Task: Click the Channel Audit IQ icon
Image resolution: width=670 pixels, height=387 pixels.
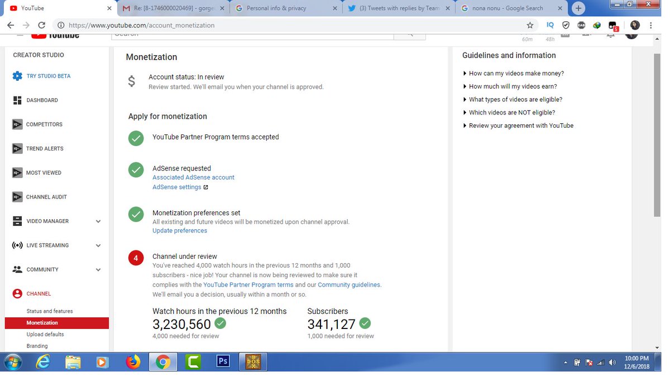Action: [x=17, y=197]
